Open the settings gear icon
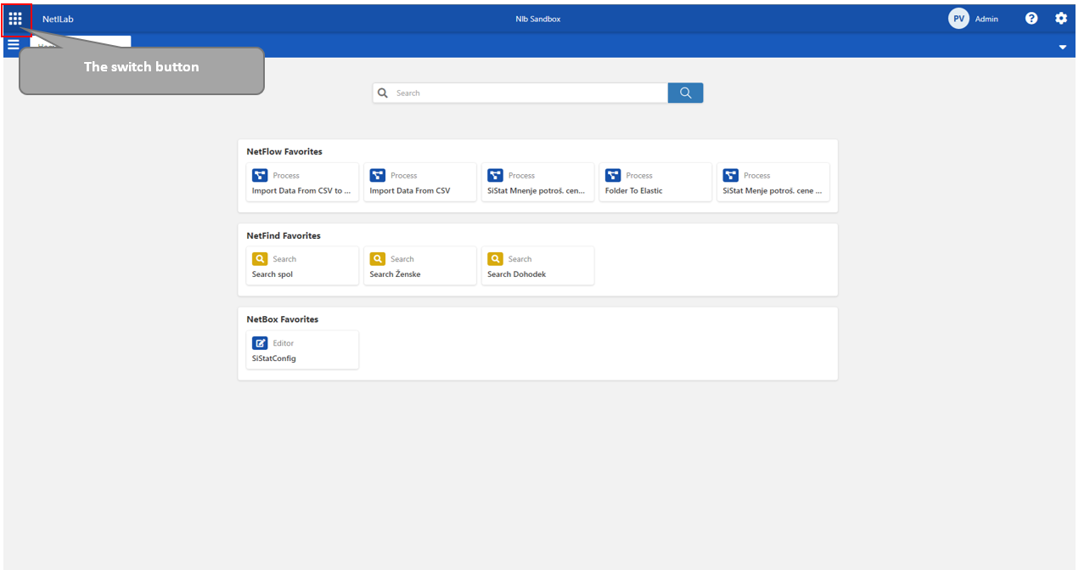This screenshot has height=570, width=1084. pos(1060,19)
